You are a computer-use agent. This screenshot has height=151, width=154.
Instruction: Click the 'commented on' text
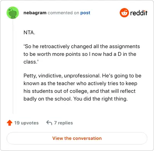click(64, 13)
